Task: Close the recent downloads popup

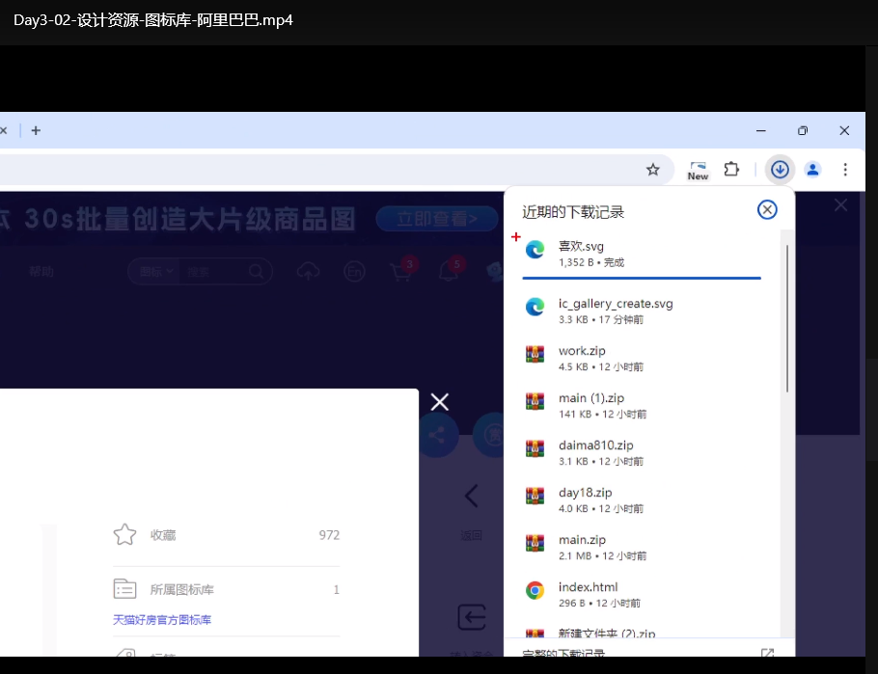Action: coord(767,210)
